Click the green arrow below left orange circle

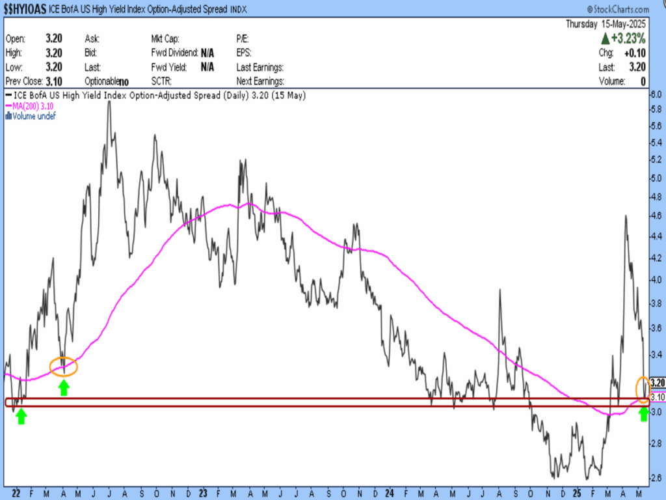pyautogui.click(x=64, y=388)
